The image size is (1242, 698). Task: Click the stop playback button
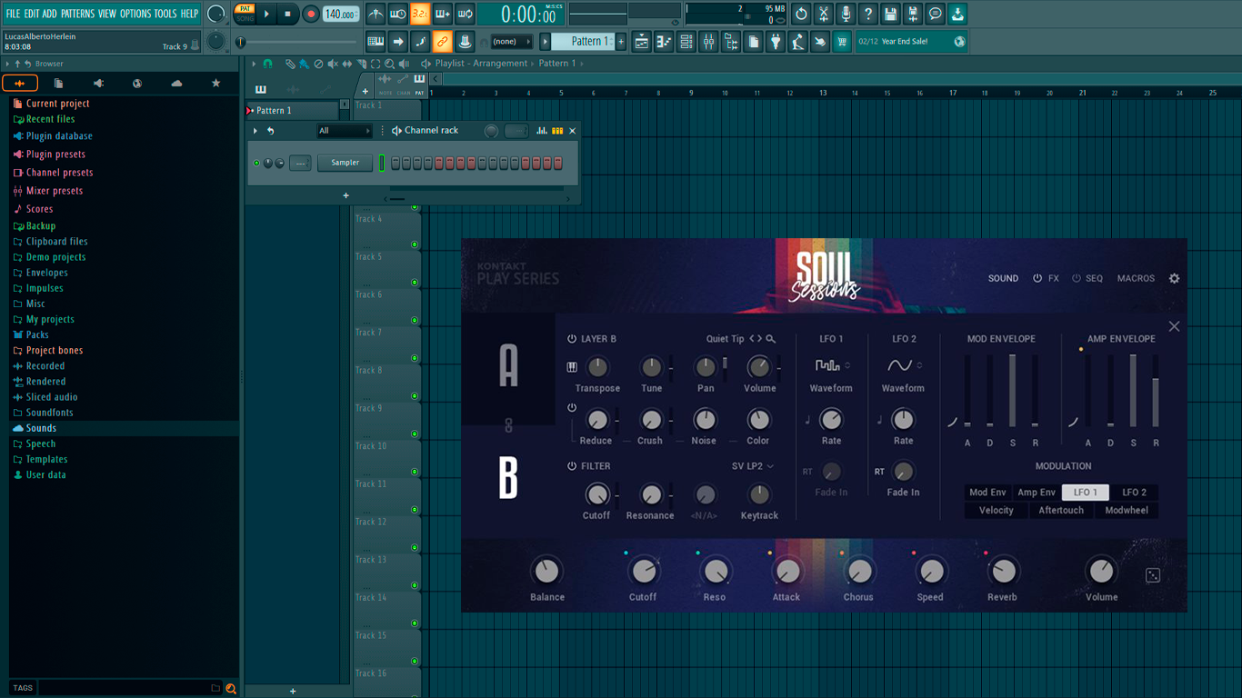point(287,14)
